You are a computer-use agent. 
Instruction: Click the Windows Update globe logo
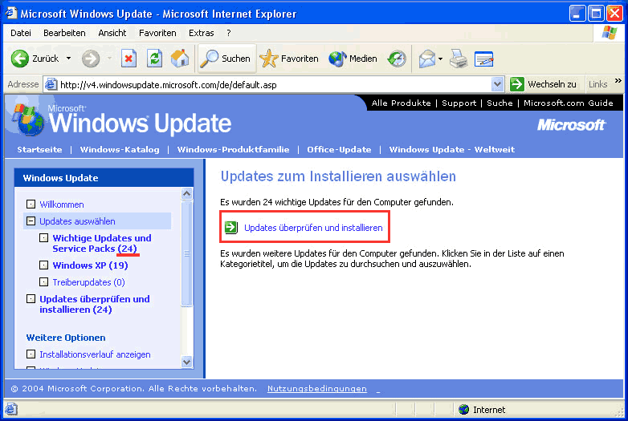pos(28,120)
